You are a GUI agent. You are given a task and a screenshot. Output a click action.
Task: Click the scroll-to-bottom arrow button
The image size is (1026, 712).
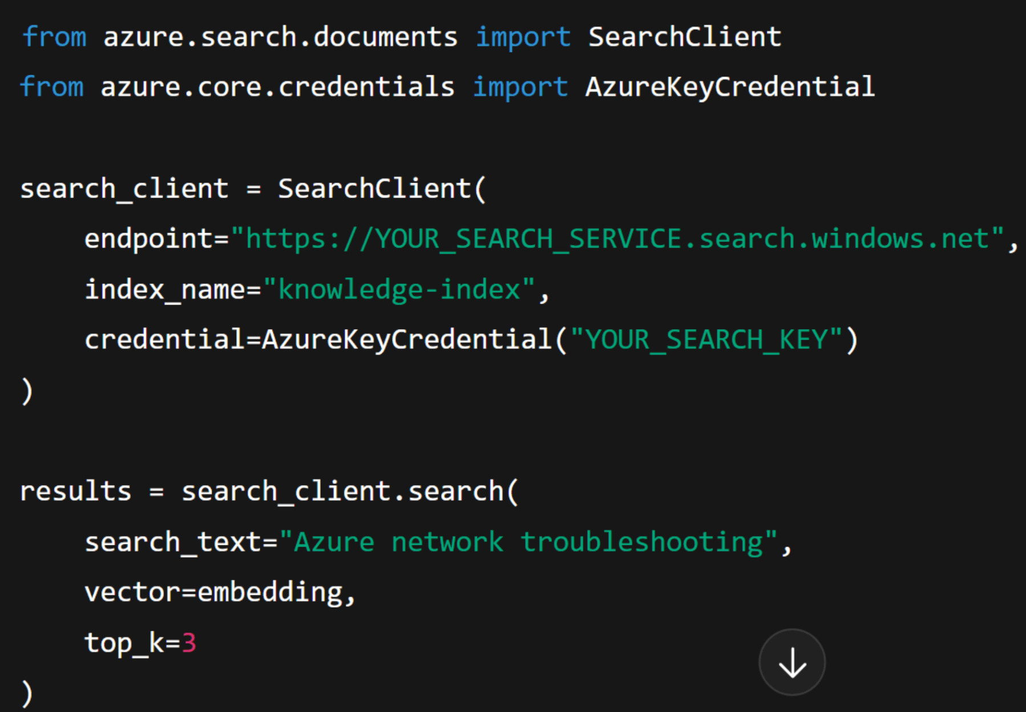tap(791, 662)
